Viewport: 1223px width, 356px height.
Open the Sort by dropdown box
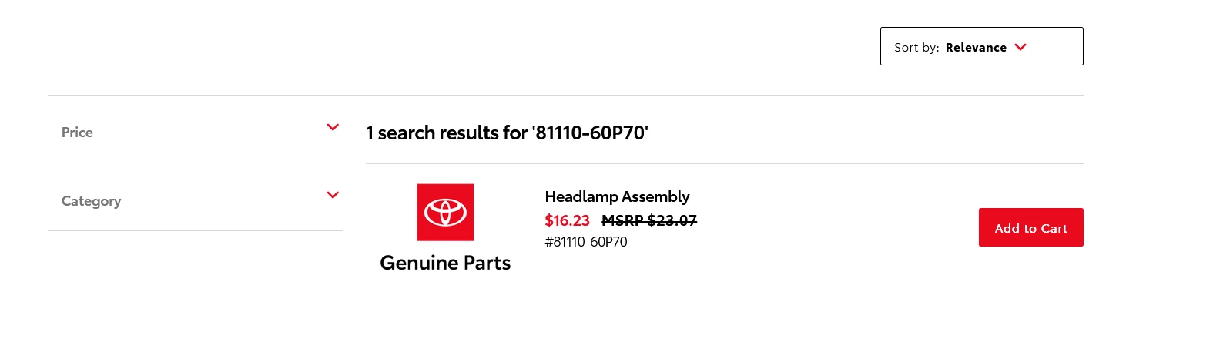[x=981, y=46]
